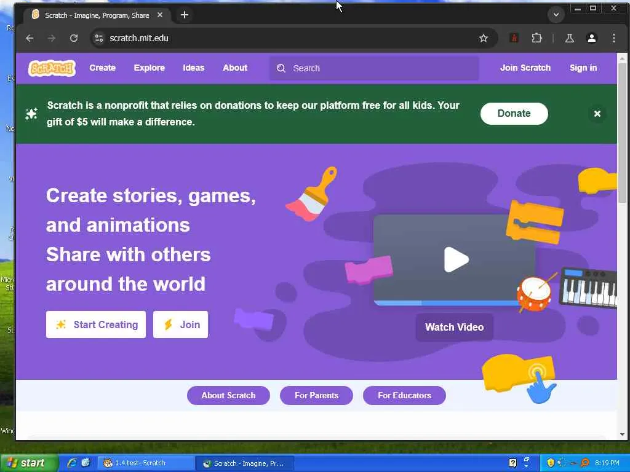The height and width of the screenshot is (472, 630).
Task: Expand the tab search dropdown arrow
Action: click(x=556, y=15)
